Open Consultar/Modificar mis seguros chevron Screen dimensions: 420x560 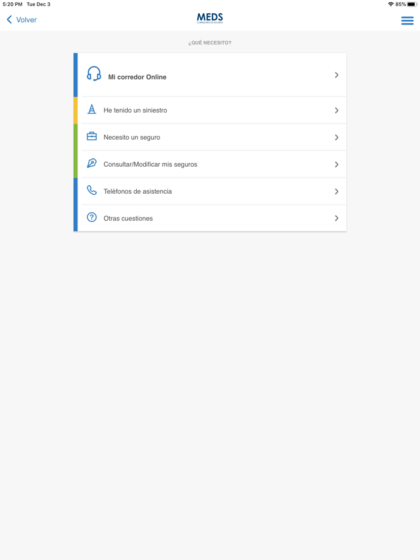pyautogui.click(x=337, y=164)
